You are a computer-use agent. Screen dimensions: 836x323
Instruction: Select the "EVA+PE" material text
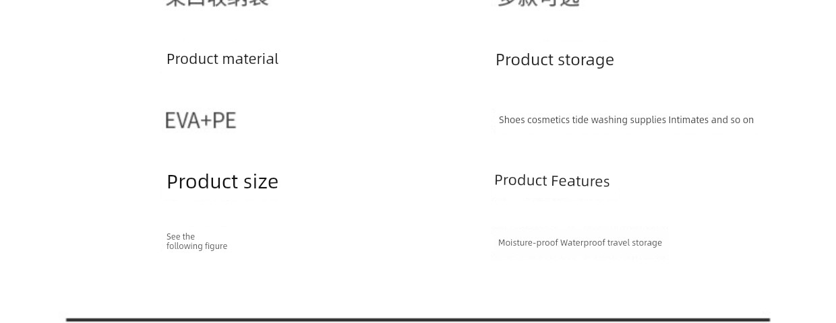pos(201,120)
